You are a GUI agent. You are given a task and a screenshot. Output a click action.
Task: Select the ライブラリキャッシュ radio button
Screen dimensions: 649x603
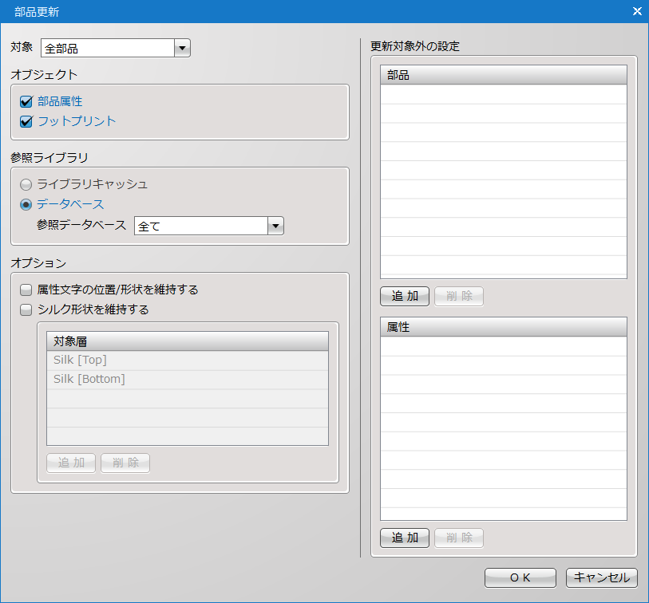[26, 184]
